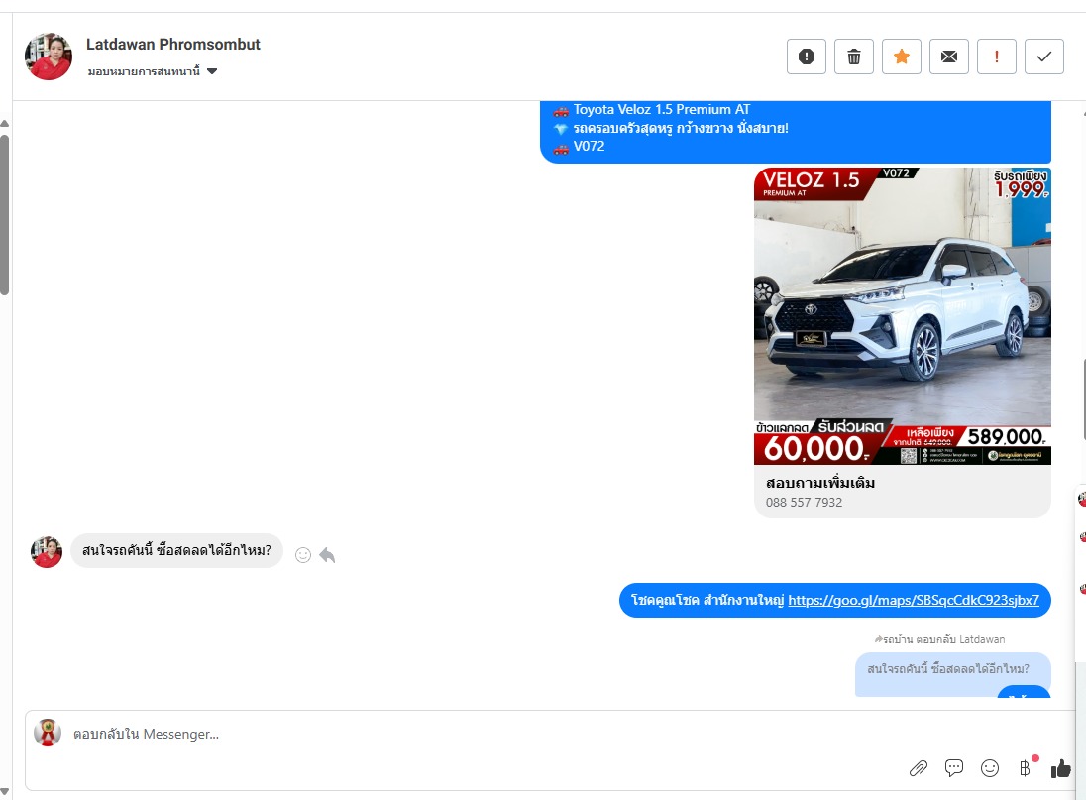Click the paperclip attachment icon
This screenshot has height=800, width=1086.
919,768
